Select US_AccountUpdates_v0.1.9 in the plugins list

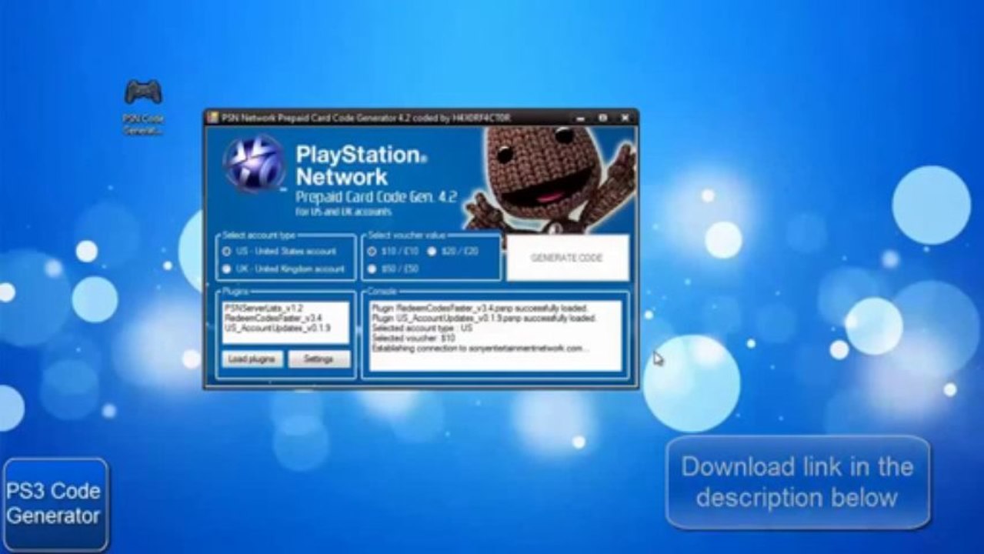click(x=277, y=328)
